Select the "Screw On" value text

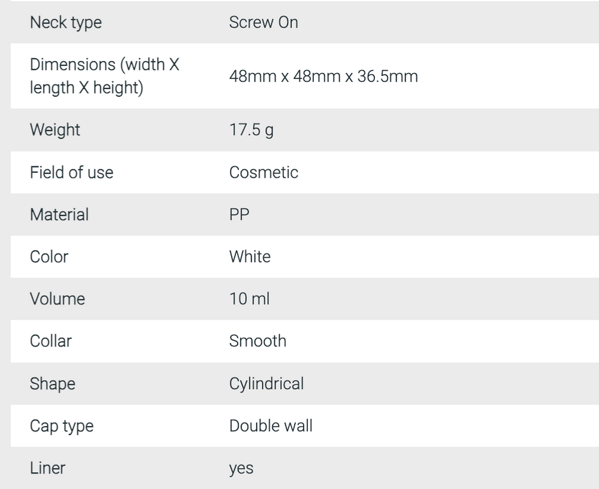point(264,23)
